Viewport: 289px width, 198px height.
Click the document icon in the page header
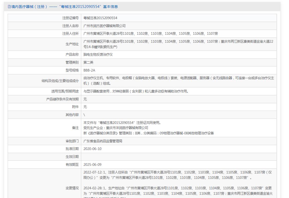9,7
